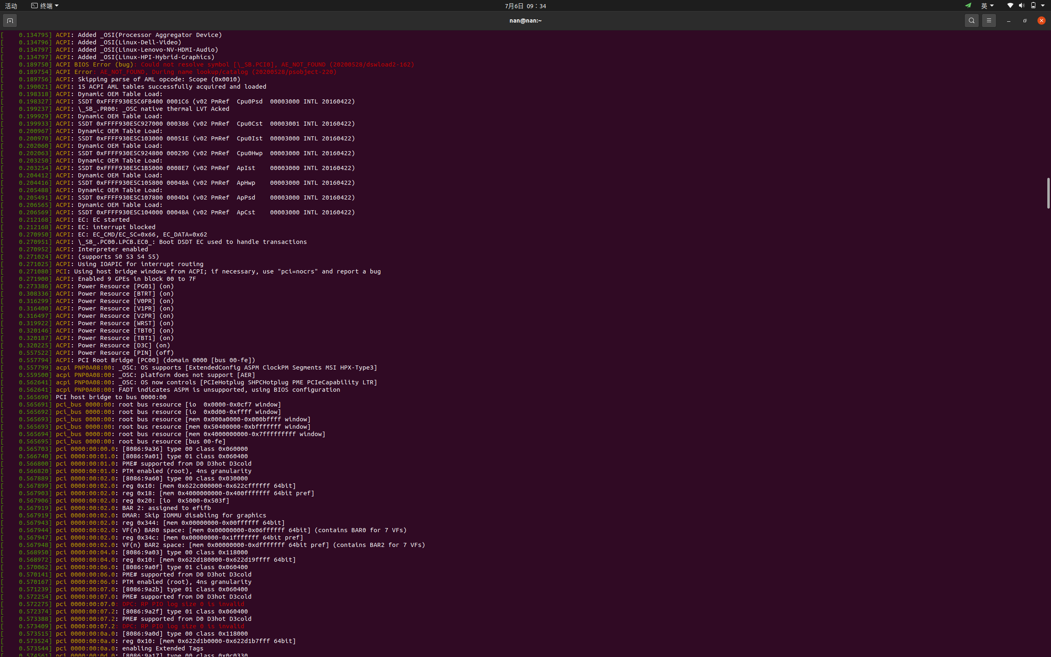Click '15 ACPI AML tables successfully acquired and loaded'
Viewport: 1051px width, 657px height.
172,87
